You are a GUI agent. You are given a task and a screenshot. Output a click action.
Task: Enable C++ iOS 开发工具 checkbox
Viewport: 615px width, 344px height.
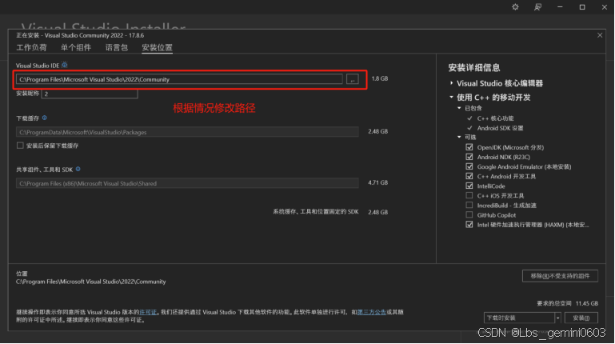coord(469,195)
